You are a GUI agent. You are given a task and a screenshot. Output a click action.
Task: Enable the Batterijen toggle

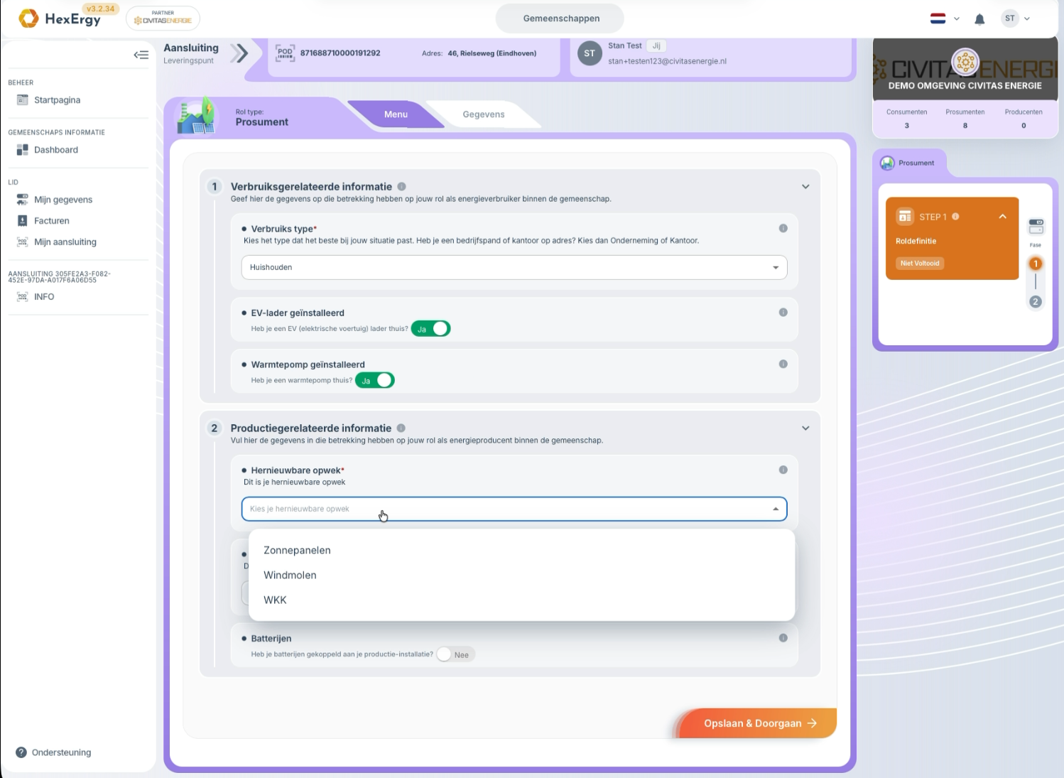456,654
